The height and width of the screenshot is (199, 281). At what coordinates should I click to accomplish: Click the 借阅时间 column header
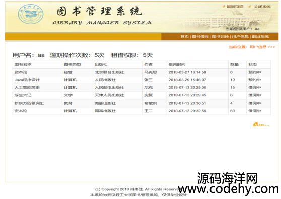(177, 64)
